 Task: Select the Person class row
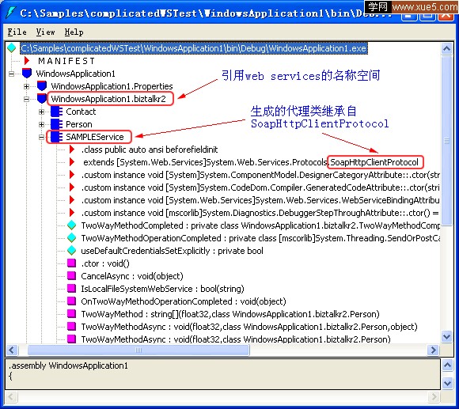79,124
